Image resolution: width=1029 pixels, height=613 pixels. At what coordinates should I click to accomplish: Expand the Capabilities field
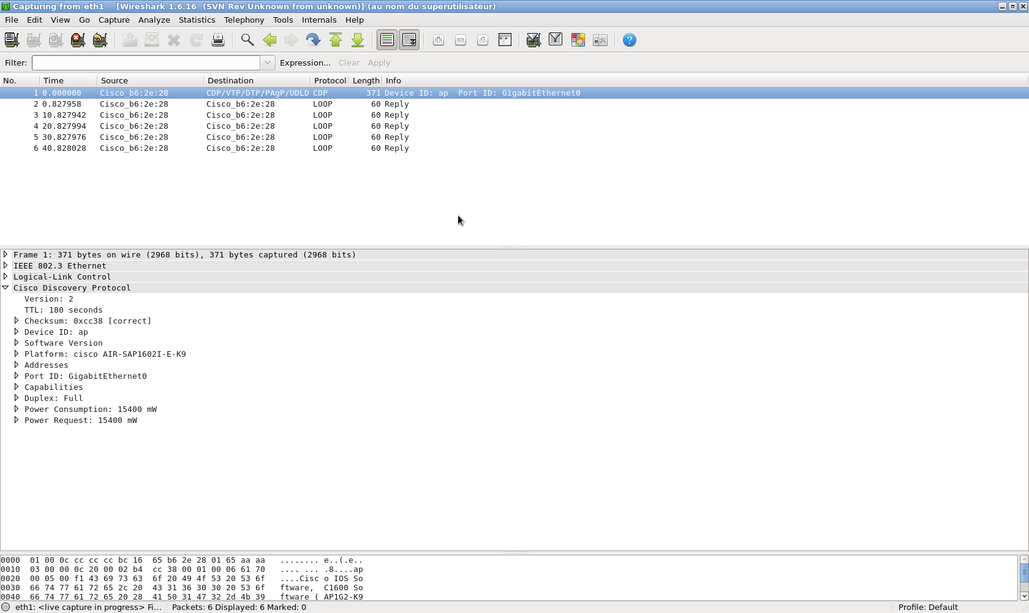click(17, 387)
